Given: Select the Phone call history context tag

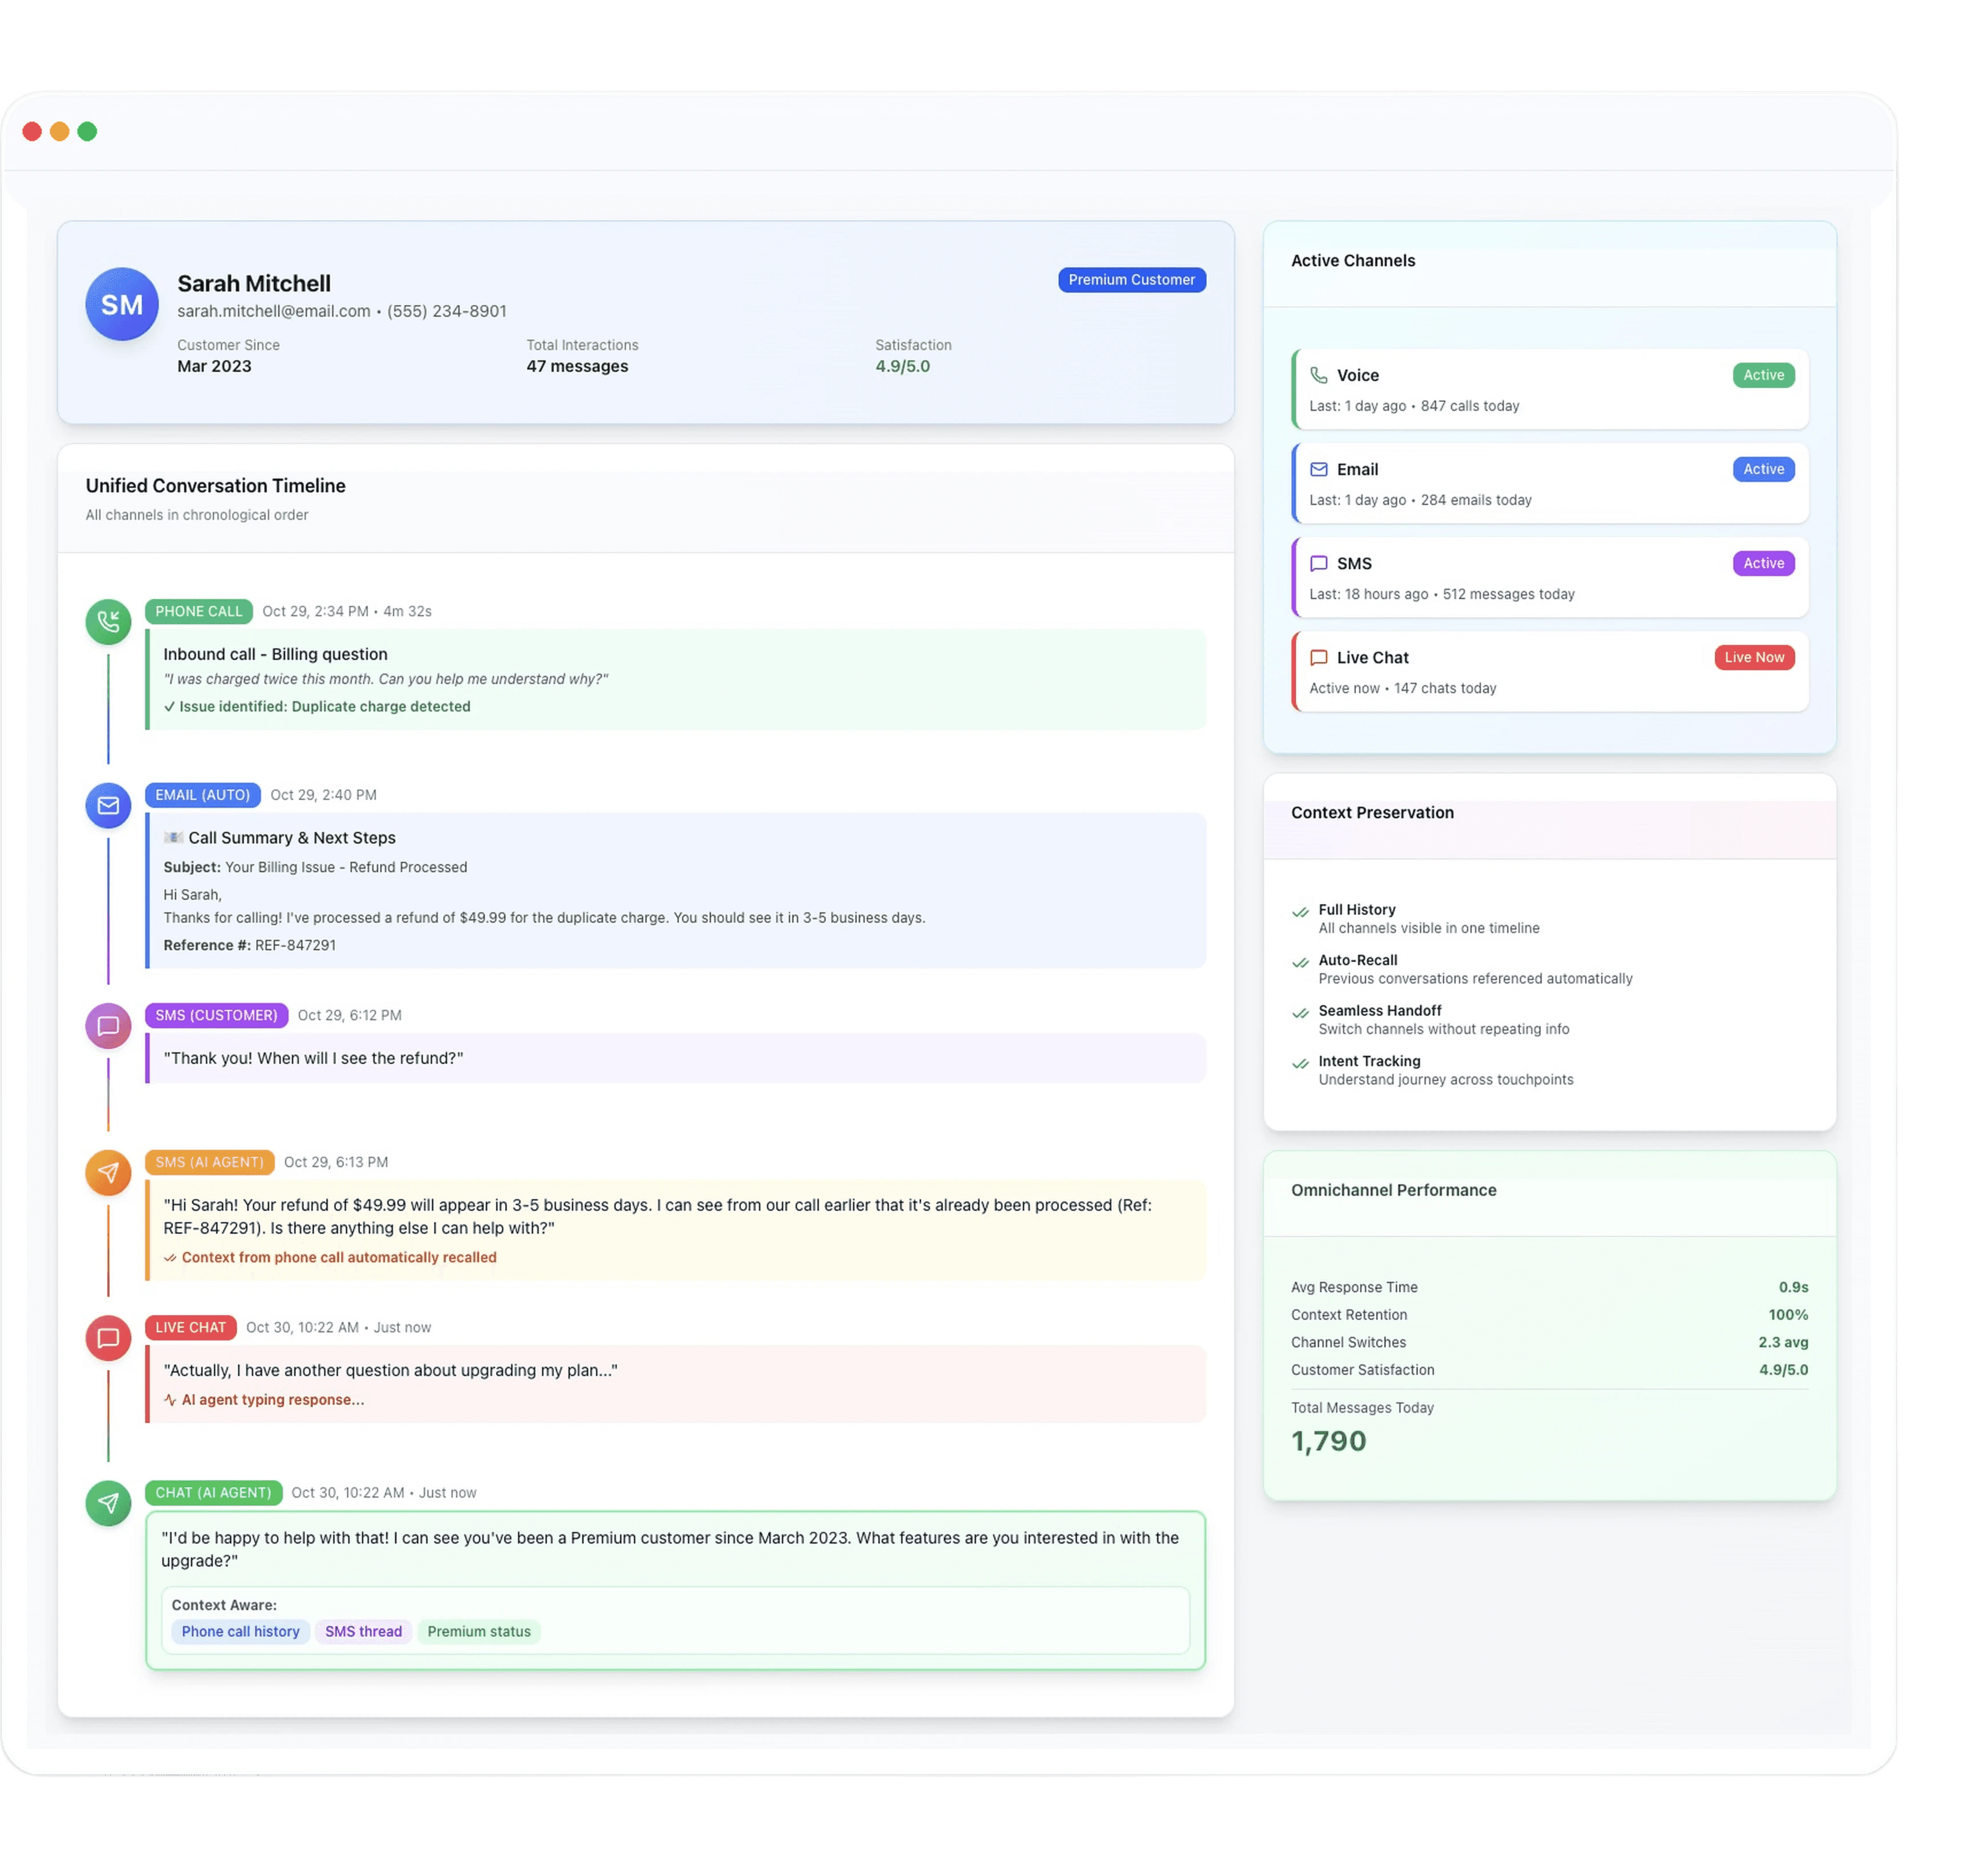Looking at the screenshot, I should [x=240, y=1631].
